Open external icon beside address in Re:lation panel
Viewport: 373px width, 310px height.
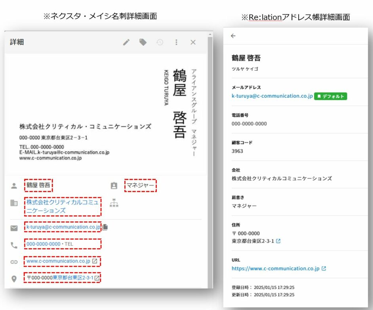coord(278,241)
